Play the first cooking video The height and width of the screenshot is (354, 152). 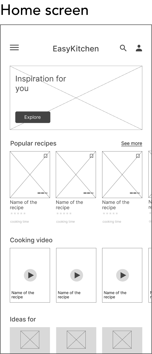coord(30,275)
